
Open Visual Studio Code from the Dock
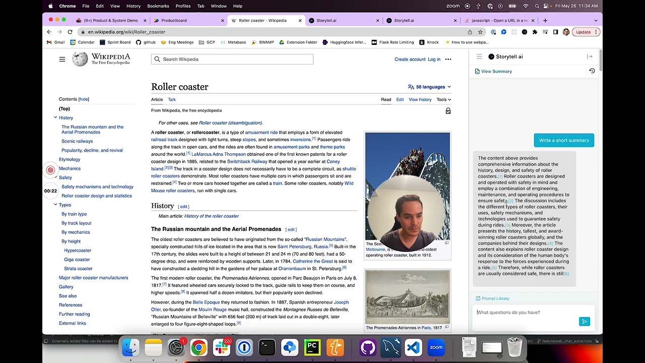[x=413, y=347]
